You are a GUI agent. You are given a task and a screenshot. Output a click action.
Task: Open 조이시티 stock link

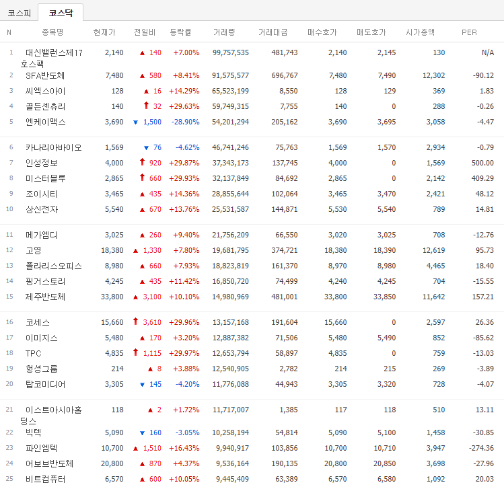(x=42, y=194)
